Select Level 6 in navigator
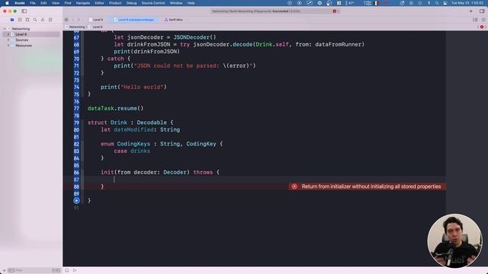 pyautogui.click(x=31, y=34)
